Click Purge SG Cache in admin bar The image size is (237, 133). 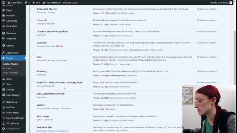[x=70, y=3]
